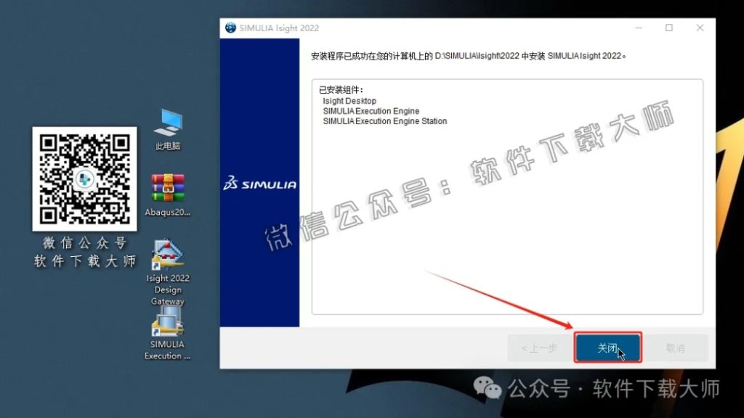The width and height of the screenshot is (744, 418).
Task: Click the 取消 cancel button
Action: coord(677,348)
